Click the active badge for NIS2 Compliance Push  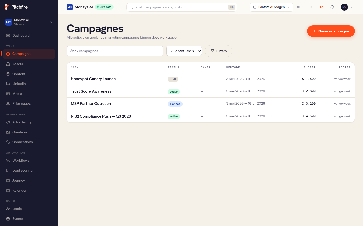tap(174, 116)
